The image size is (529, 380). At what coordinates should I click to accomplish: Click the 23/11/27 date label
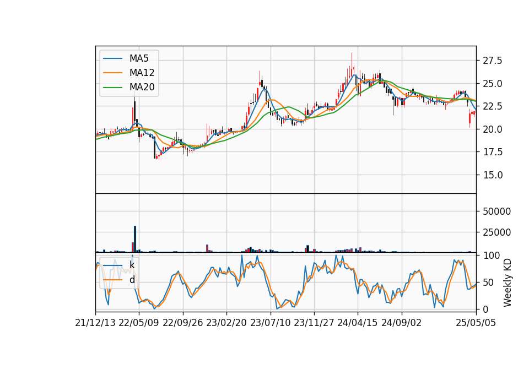[314, 323]
